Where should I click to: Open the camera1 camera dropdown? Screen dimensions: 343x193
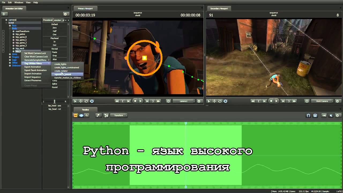[184, 101]
